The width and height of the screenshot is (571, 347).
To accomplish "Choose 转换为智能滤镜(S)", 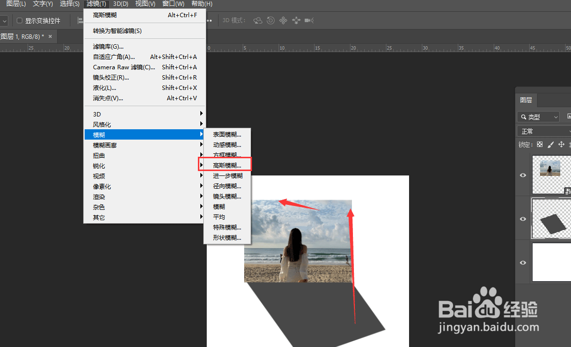I will point(145,31).
